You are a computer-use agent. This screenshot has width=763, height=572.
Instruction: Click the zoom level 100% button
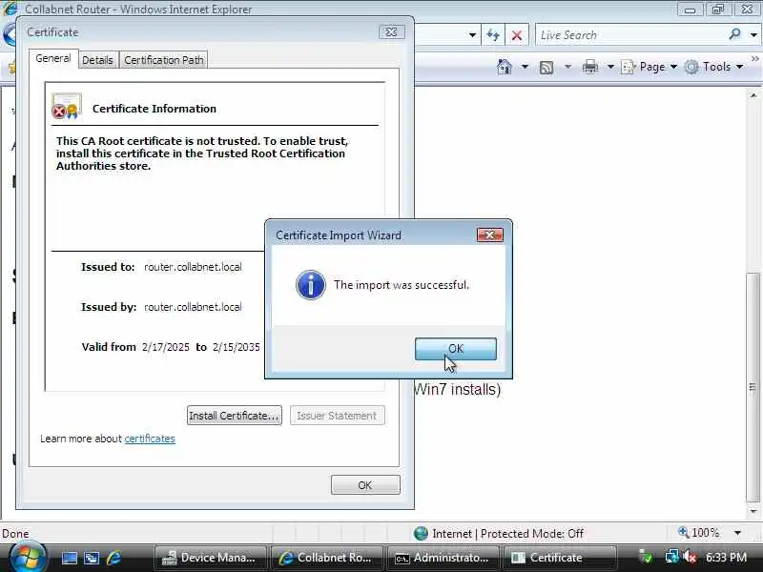tap(699, 533)
